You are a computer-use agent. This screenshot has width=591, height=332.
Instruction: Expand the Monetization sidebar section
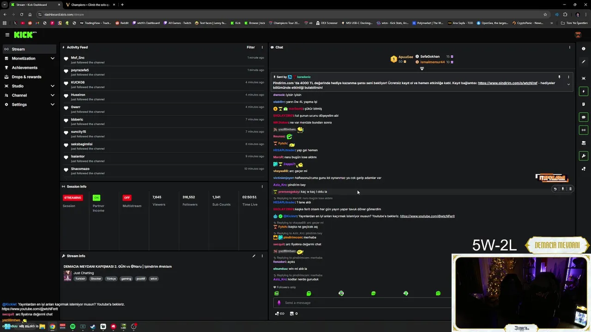[x=53, y=59]
